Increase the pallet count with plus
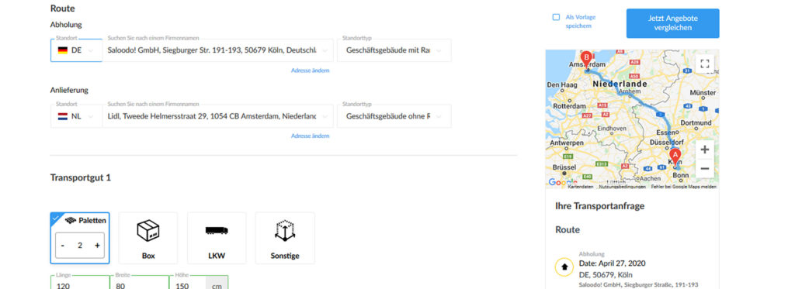The height and width of the screenshot is (289, 795). (97, 246)
